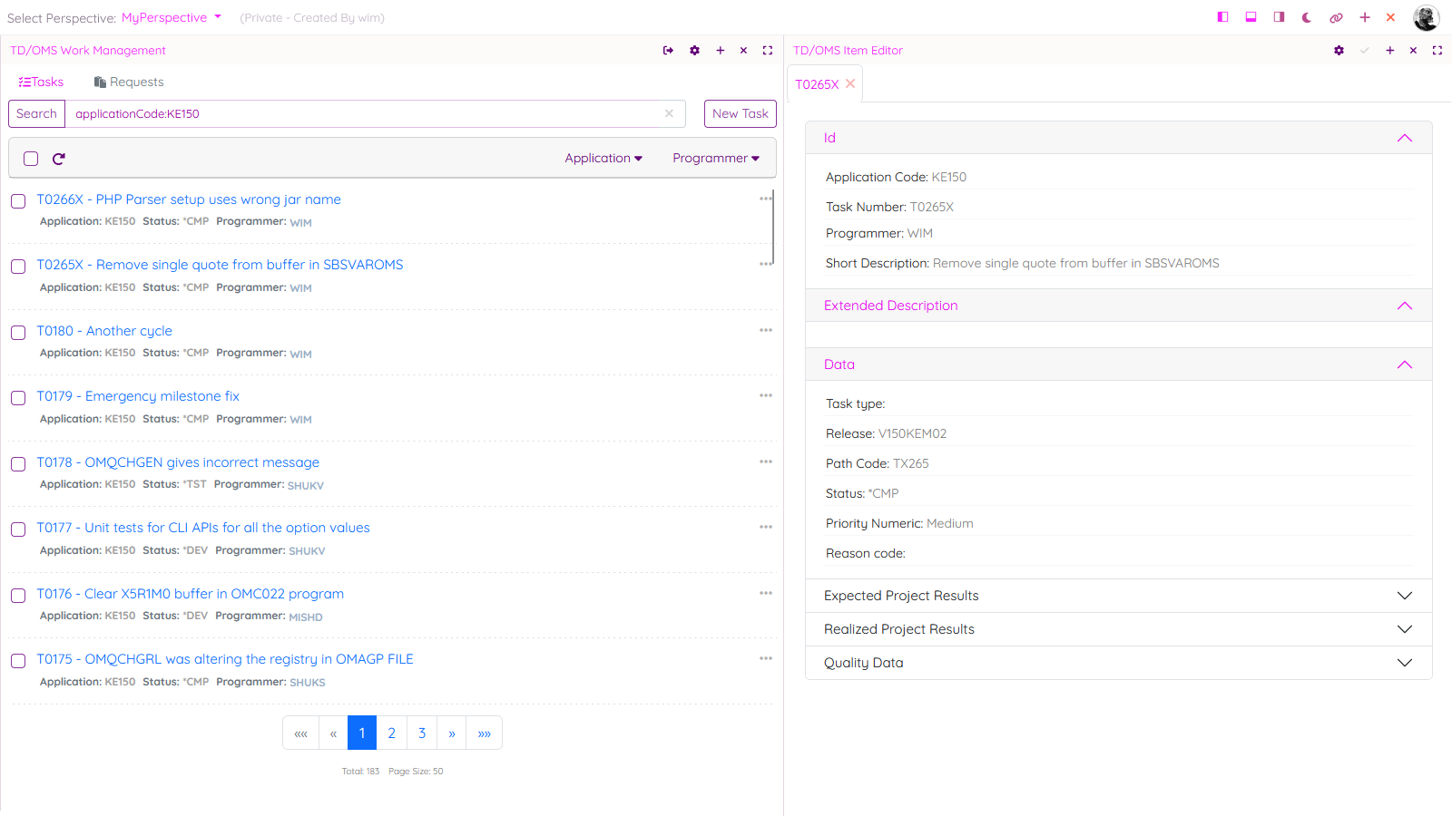
Task: Click the link/share icon in the top bar
Action: point(1335,16)
